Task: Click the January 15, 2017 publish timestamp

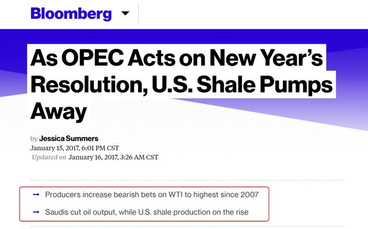Action: coord(75,148)
